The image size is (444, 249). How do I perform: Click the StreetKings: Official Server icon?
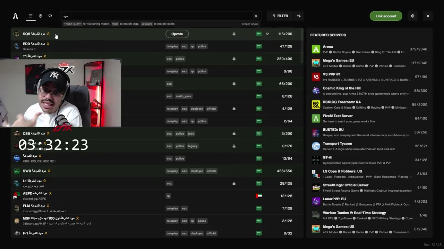click(x=316, y=187)
